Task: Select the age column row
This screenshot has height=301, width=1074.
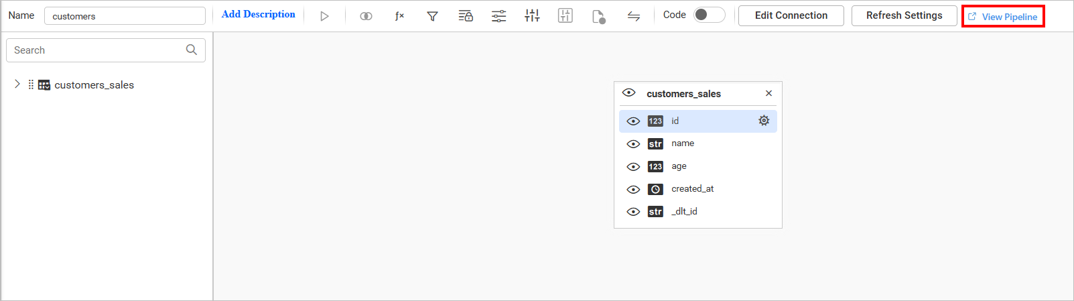Action: coord(679,166)
